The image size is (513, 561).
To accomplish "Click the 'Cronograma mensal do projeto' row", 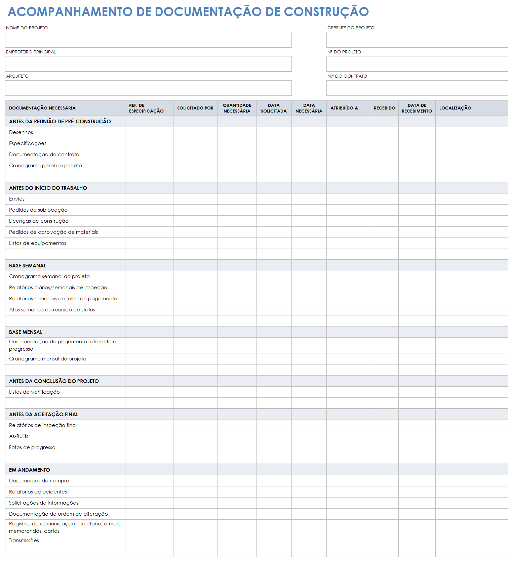I will coord(256,359).
